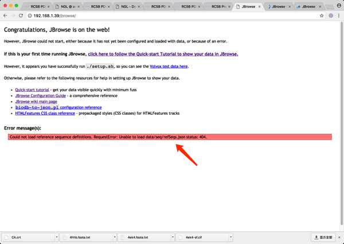The height and width of the screenshot is (244, 344).
Task: Click the browser forward arrow
Action: pyautogui.click(x=13, y=16)
